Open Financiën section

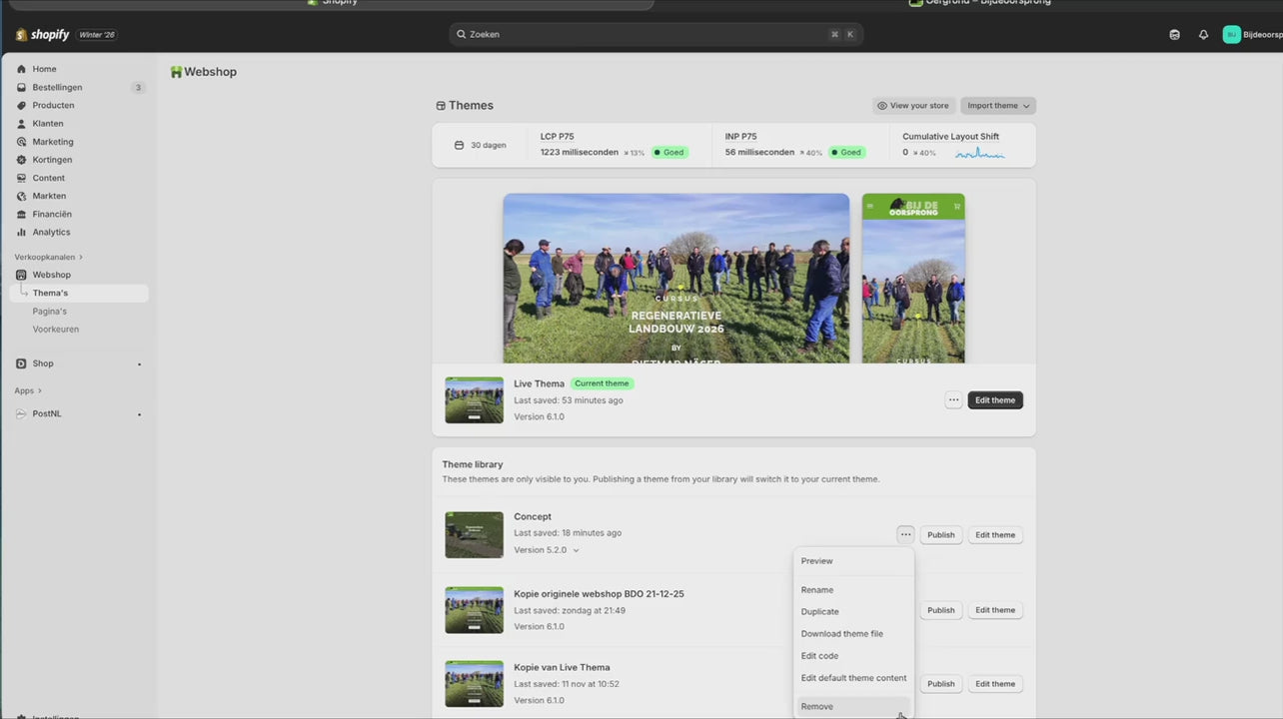(52, 214)
